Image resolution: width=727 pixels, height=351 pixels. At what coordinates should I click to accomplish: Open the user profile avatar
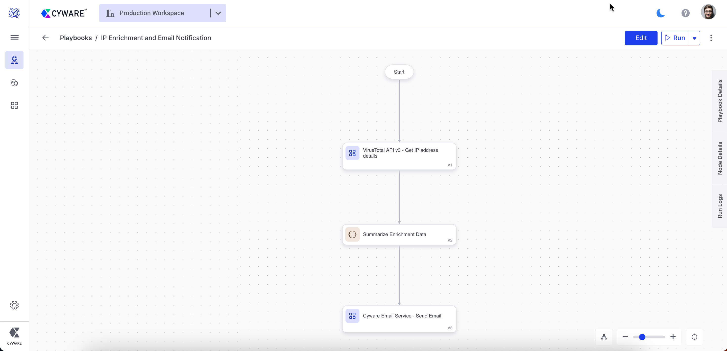pos(708,12)
